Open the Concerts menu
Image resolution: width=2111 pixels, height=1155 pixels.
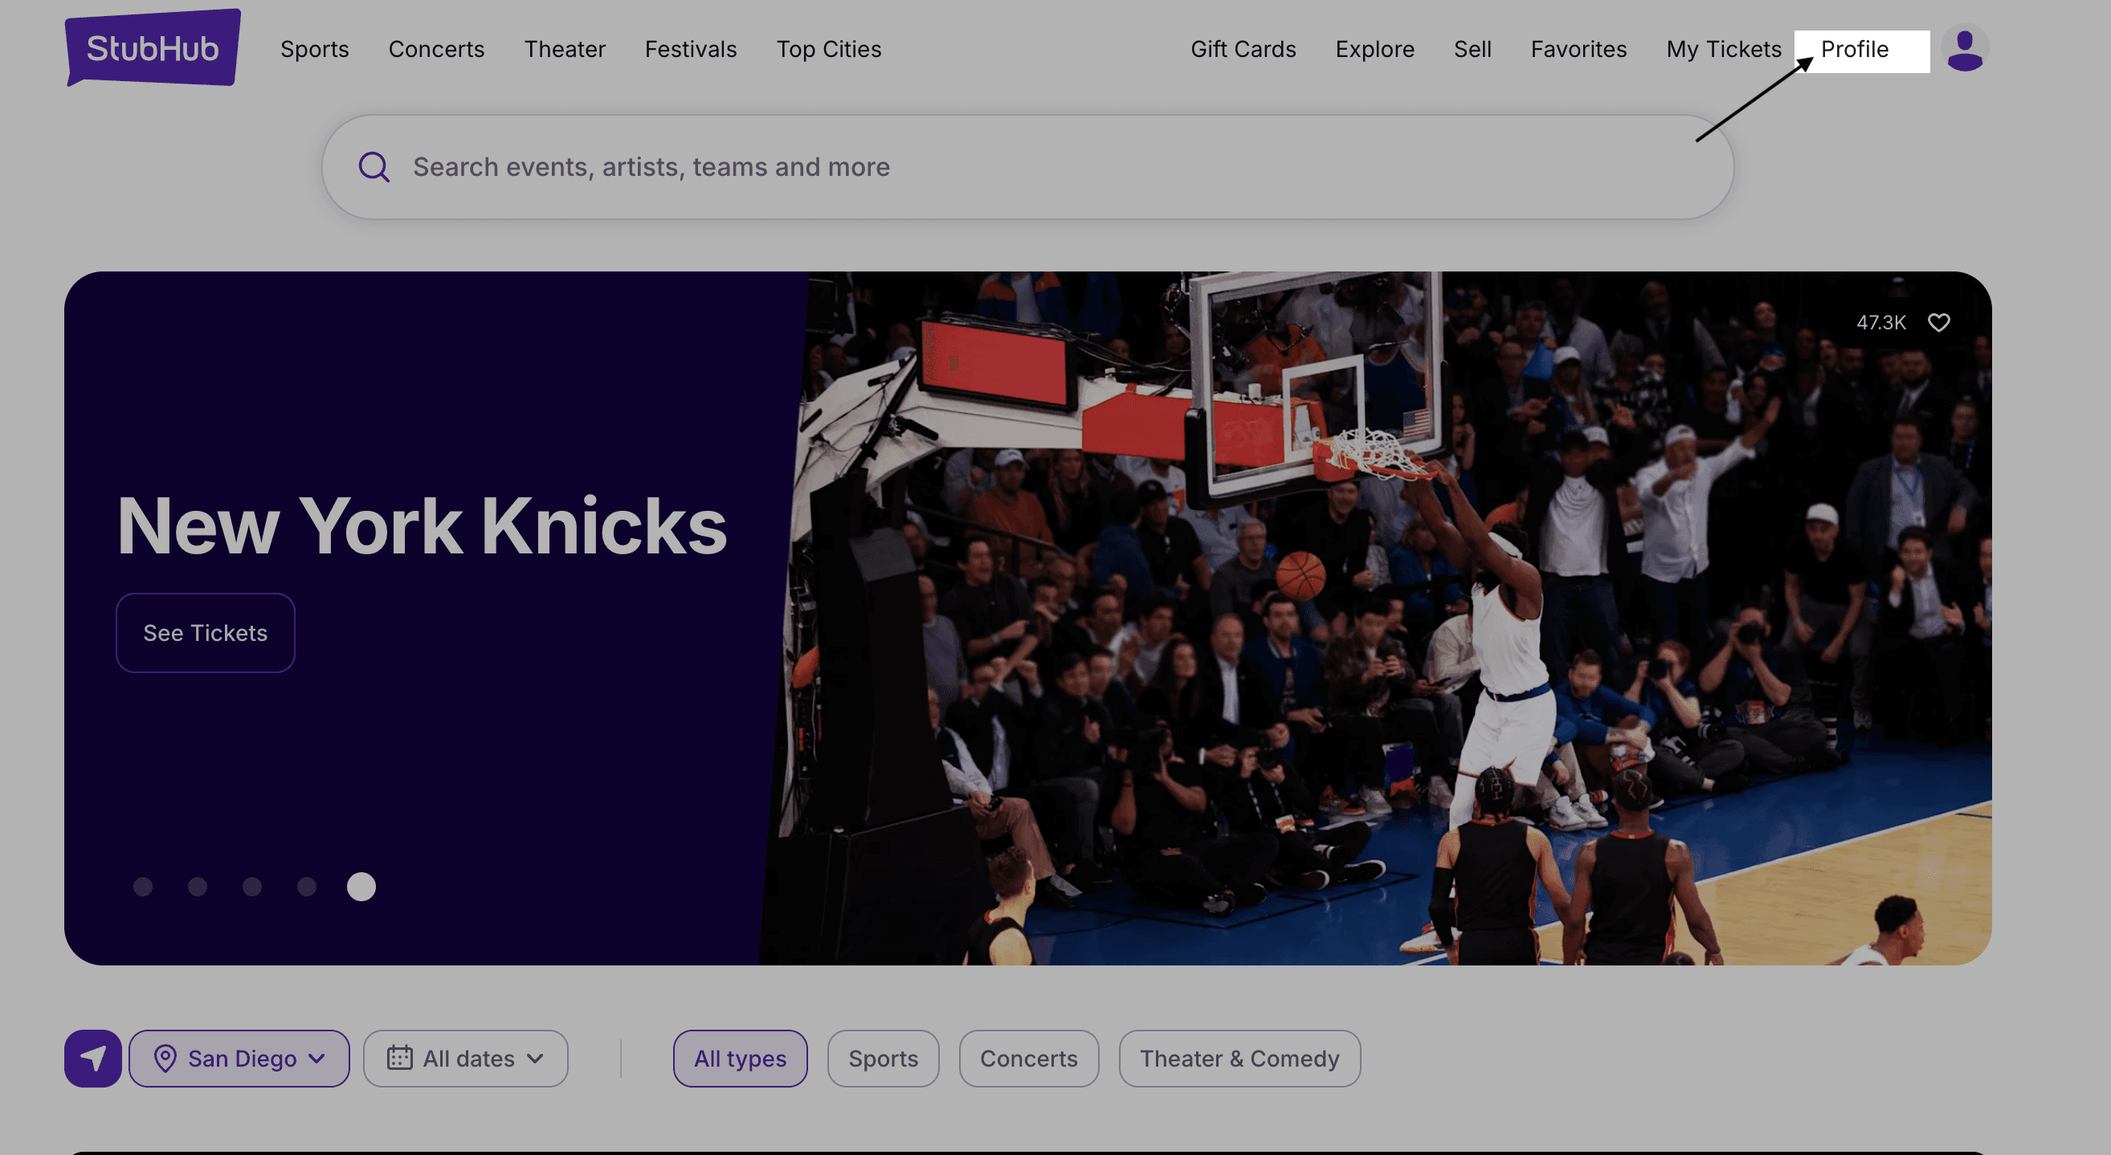click(437, 49)
